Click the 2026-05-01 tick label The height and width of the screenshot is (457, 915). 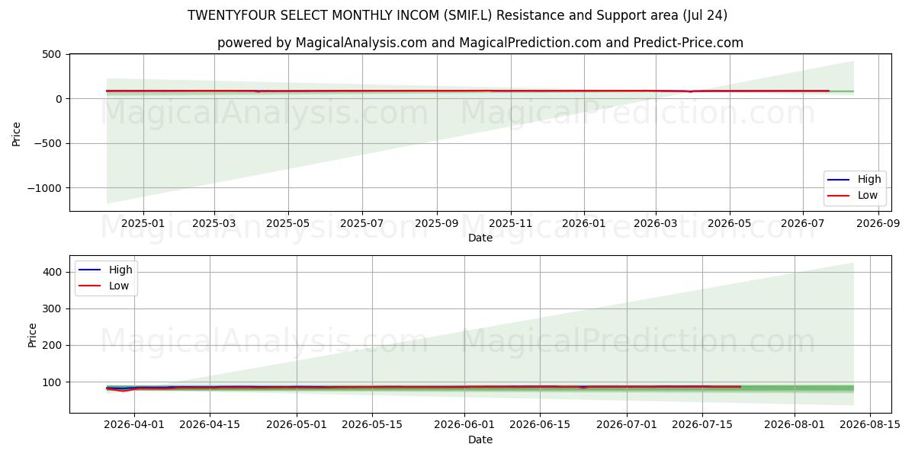tap(297, 425)
